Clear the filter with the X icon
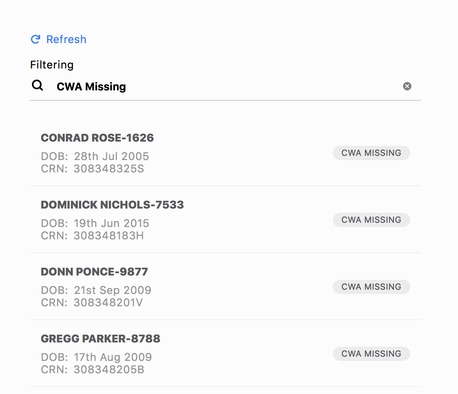Viewport: 458px width, 394px height. [x=407, y=86]
